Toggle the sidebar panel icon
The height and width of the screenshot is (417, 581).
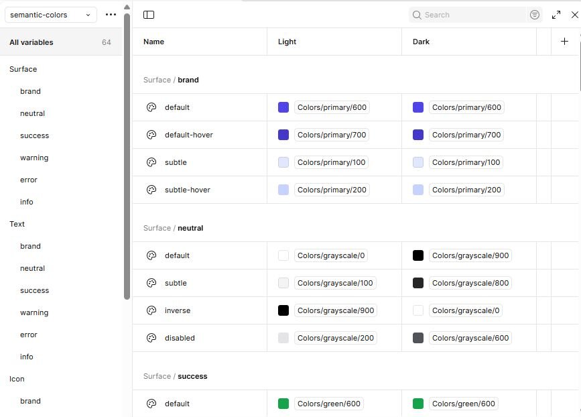[149, 15]
